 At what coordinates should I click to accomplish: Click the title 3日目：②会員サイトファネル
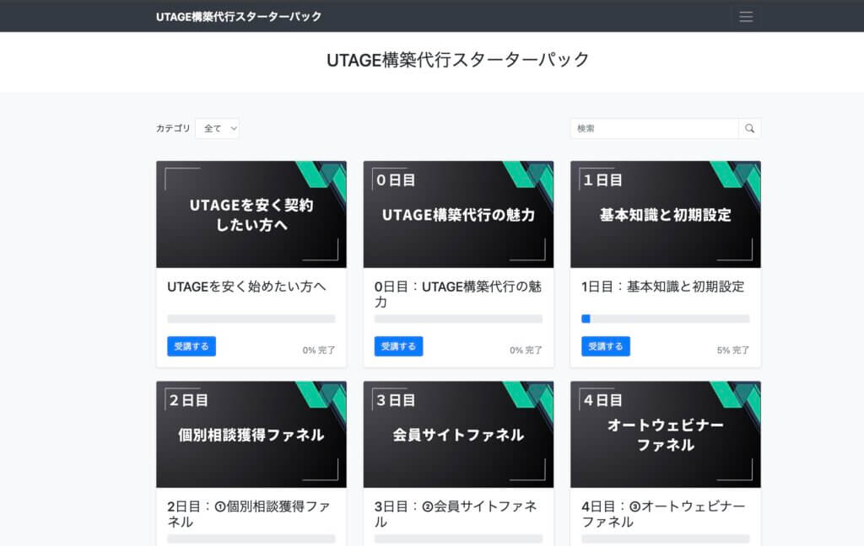[456, 514]
